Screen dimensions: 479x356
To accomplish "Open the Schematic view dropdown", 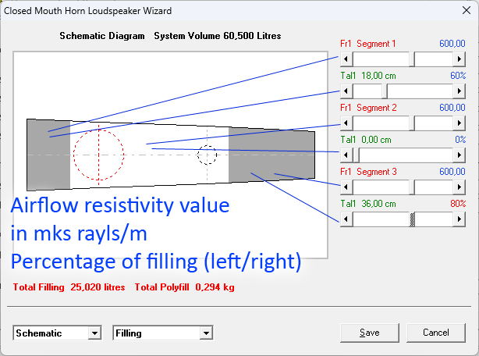I will [x=94, y=333].
